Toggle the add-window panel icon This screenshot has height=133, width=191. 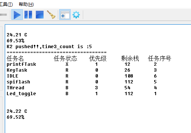(x=65, y=15)
